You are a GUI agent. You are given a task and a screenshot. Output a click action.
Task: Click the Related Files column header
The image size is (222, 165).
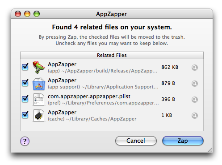coord(112,55)
